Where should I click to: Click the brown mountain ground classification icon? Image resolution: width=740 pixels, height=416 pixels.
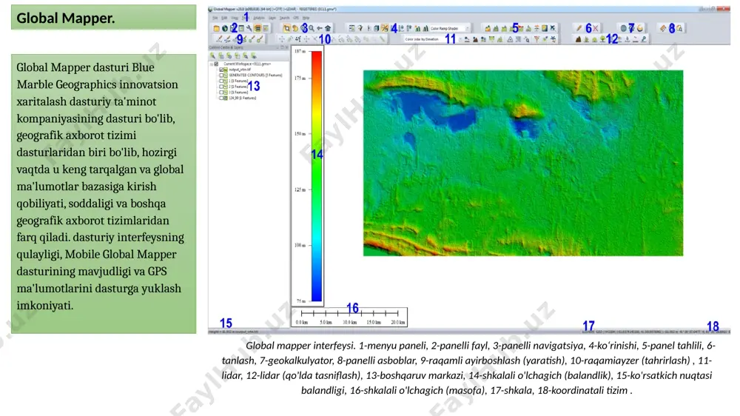[x=578, y=40]
